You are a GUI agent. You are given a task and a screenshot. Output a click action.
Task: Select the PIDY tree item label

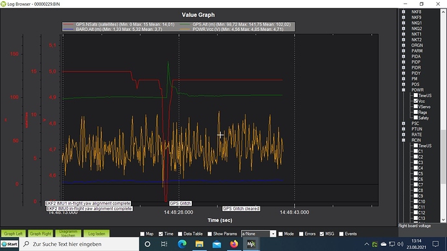click(x=416, y=73)
